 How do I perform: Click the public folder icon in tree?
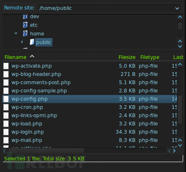tap(32, 42)
